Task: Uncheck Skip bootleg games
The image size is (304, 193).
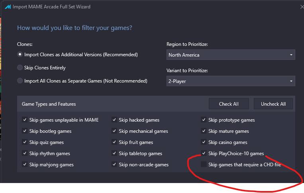Action: click(25, 131)
